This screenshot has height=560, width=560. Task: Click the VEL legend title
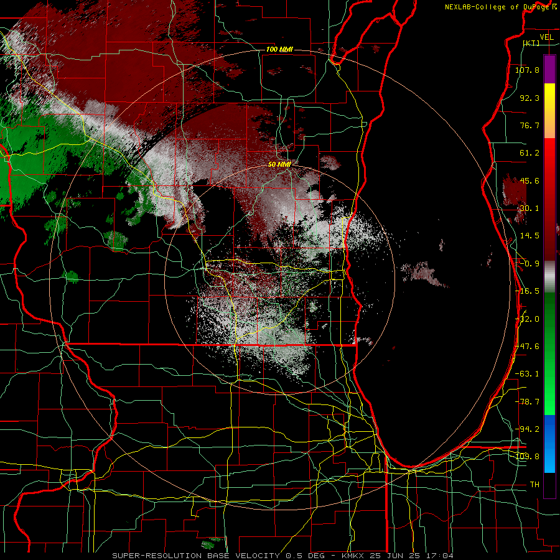546,37
